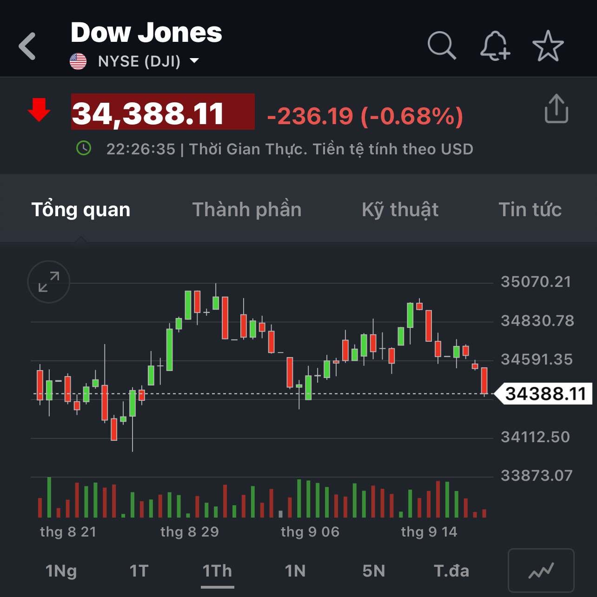Select the T.đa maximum range

coord(451,571)
